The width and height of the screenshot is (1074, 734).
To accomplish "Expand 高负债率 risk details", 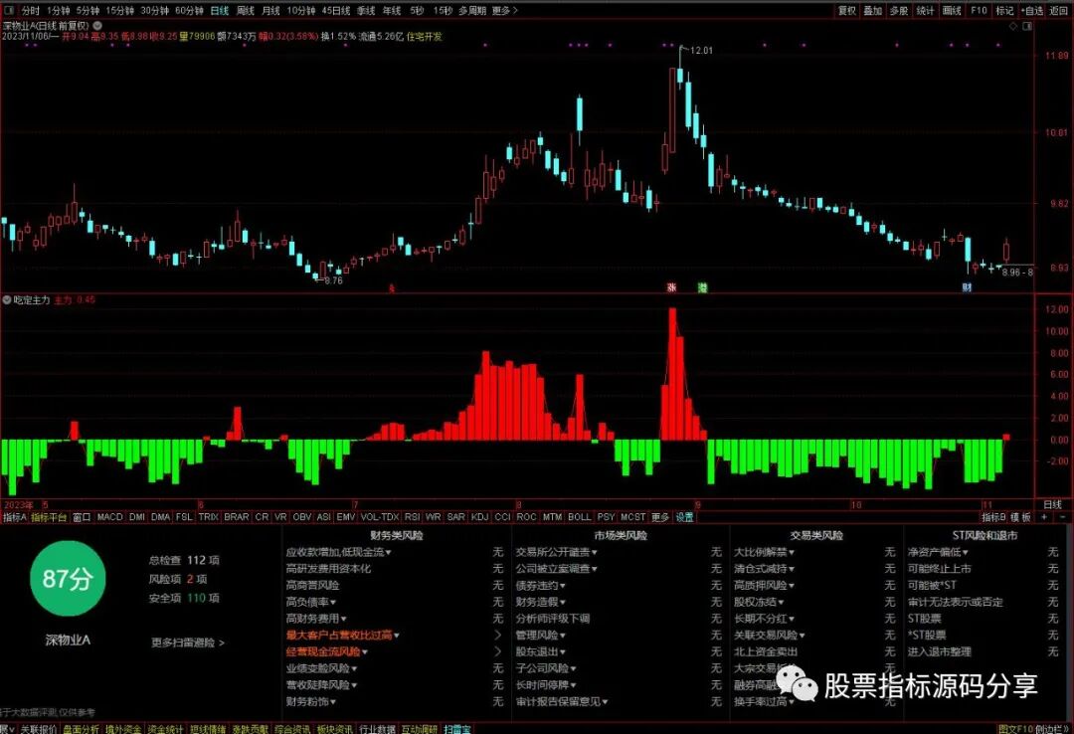I will (311, 602).
